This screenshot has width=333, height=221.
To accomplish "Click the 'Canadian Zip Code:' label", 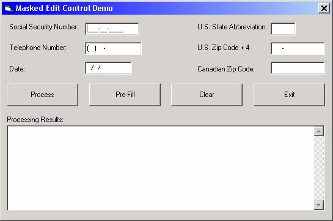I will [x=226, y=69].
